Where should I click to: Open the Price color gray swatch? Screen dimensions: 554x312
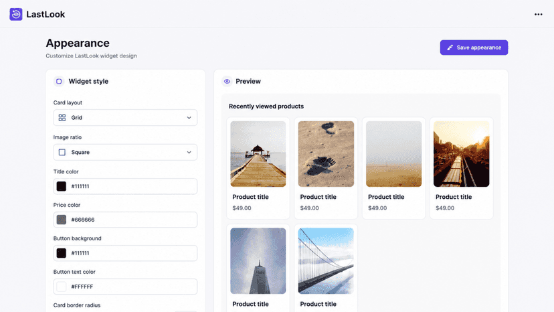62,220
